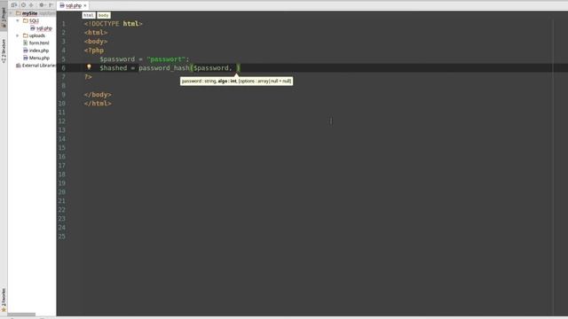Open the project panel gear settings

pos(42,5)
